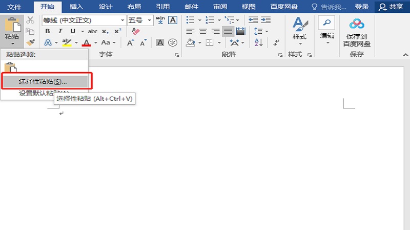Toggle Italic formatting
Image resolution: width=410 pixels, height=230 pixels.
[60, 31]
